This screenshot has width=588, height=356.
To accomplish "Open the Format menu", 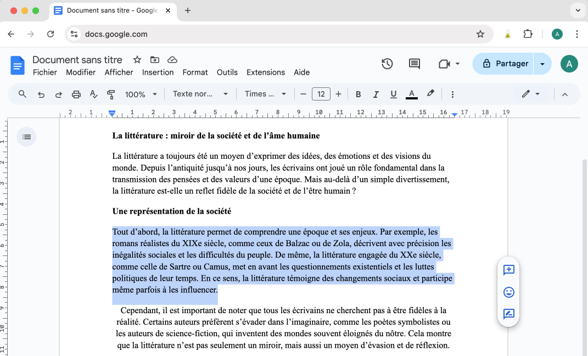I will point(195,73).
